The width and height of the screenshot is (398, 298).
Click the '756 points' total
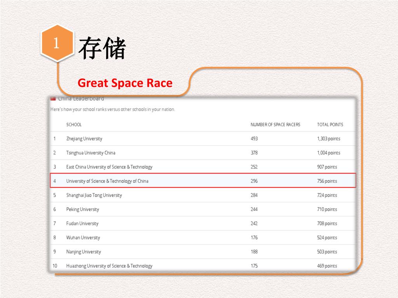pos(327,181)
